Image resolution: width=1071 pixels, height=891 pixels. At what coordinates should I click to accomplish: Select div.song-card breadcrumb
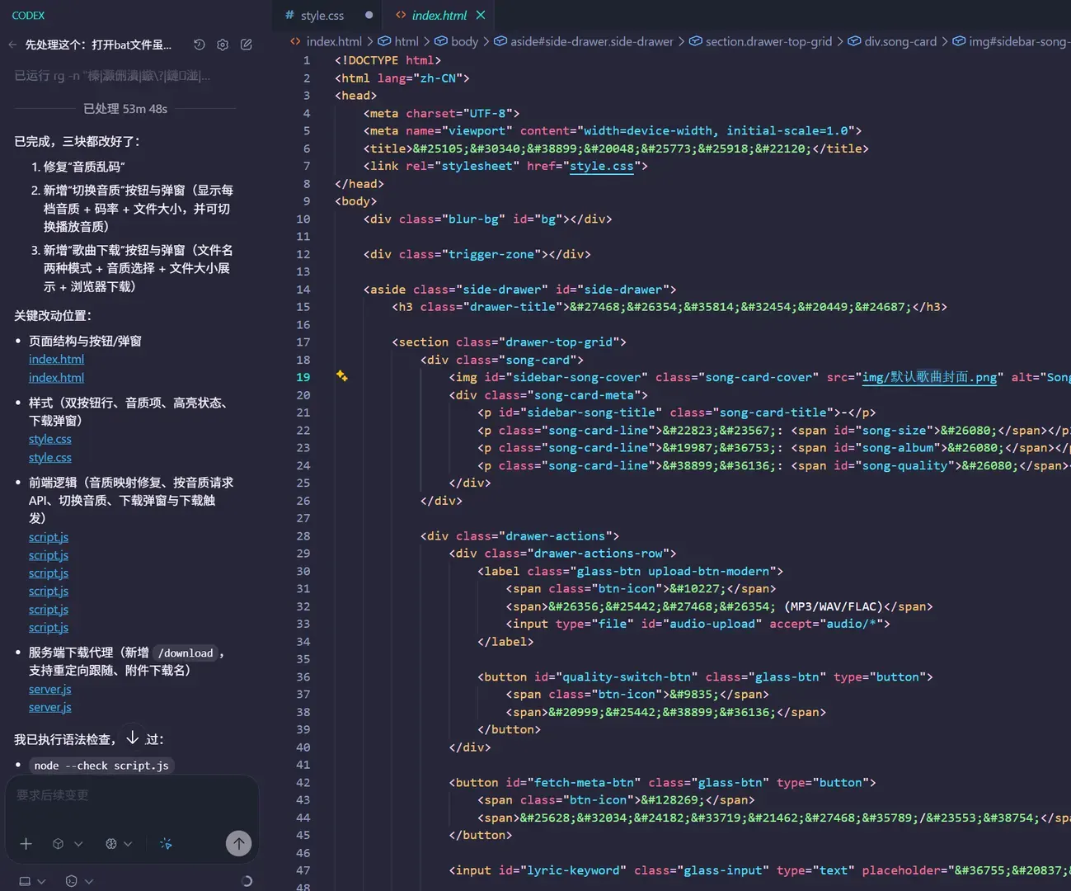click(x=900, y=41)
